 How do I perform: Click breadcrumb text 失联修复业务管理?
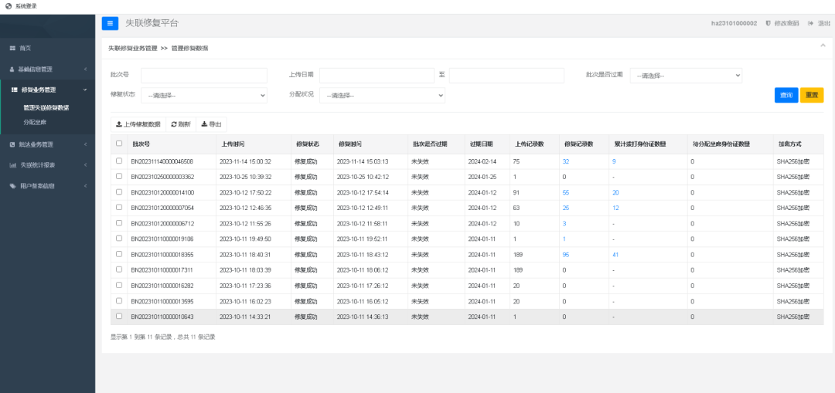(x=133, y=48)
